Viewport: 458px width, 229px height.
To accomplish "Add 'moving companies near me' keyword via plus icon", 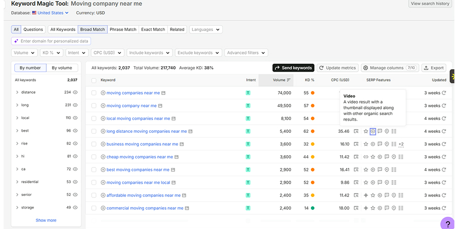I will 103,93.
